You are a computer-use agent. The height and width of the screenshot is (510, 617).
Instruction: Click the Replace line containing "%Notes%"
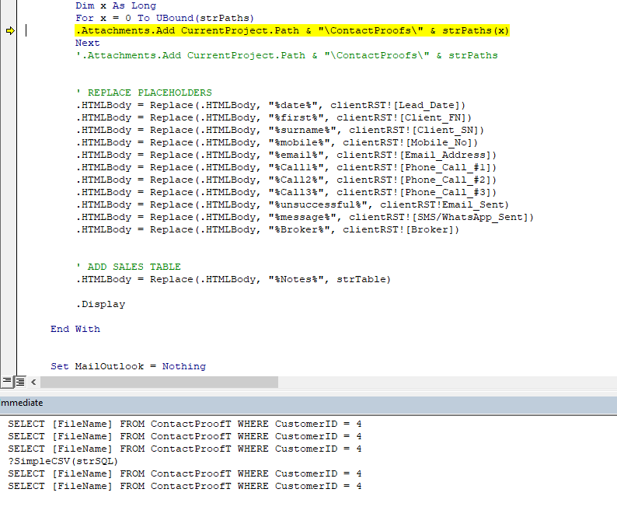[233, 280]
